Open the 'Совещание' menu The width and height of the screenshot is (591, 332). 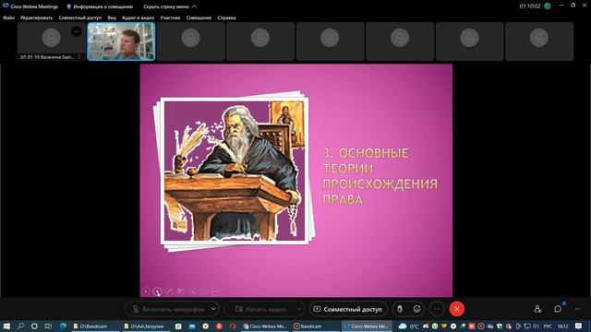coord(199,18)
